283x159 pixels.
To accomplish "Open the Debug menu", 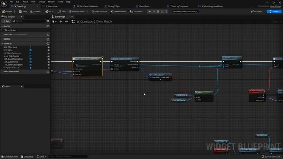I will click(42, 2).
